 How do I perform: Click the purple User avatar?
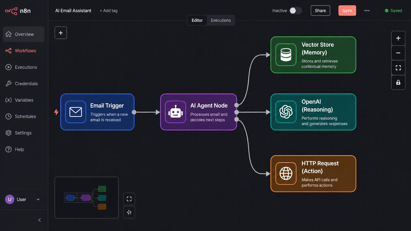(10, 199)
